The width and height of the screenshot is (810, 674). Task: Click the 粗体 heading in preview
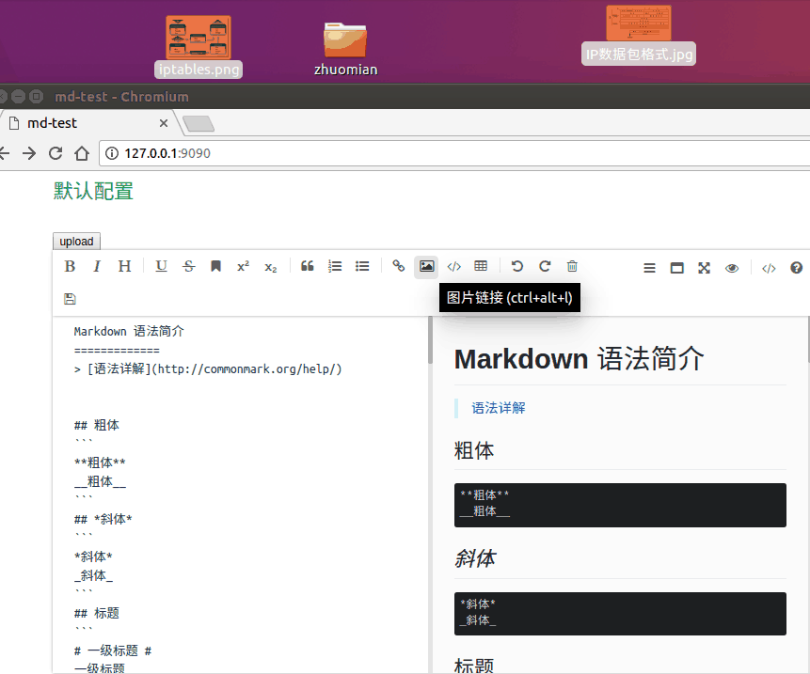pos(474,450)
